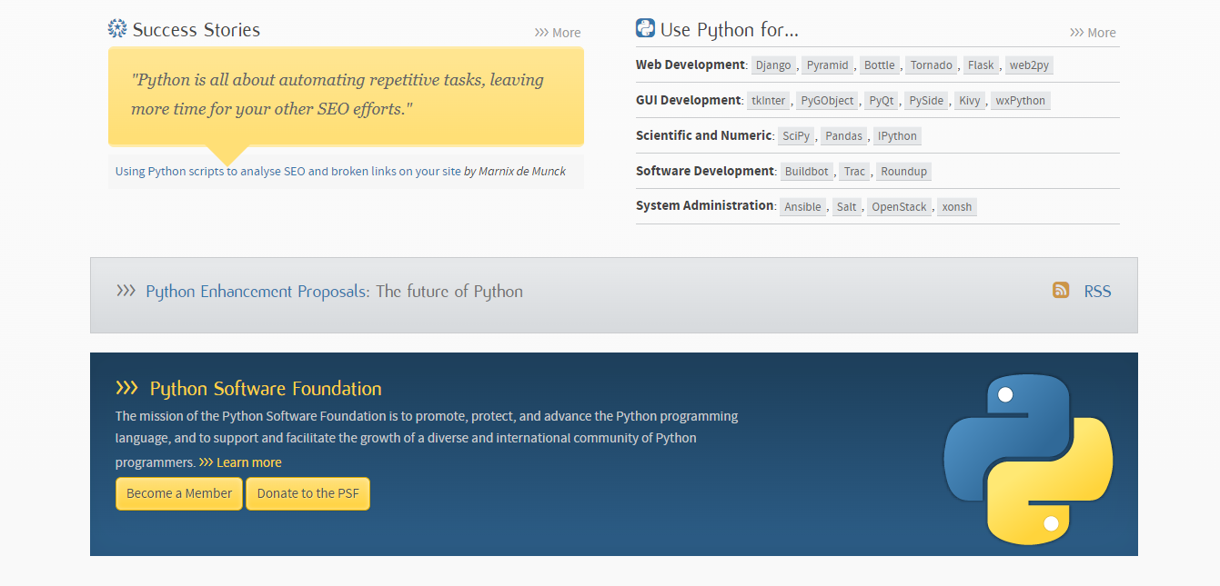Click the Donate to the PSF button
Viewport: 1220px width, 586px height.
tap(308, 493)
